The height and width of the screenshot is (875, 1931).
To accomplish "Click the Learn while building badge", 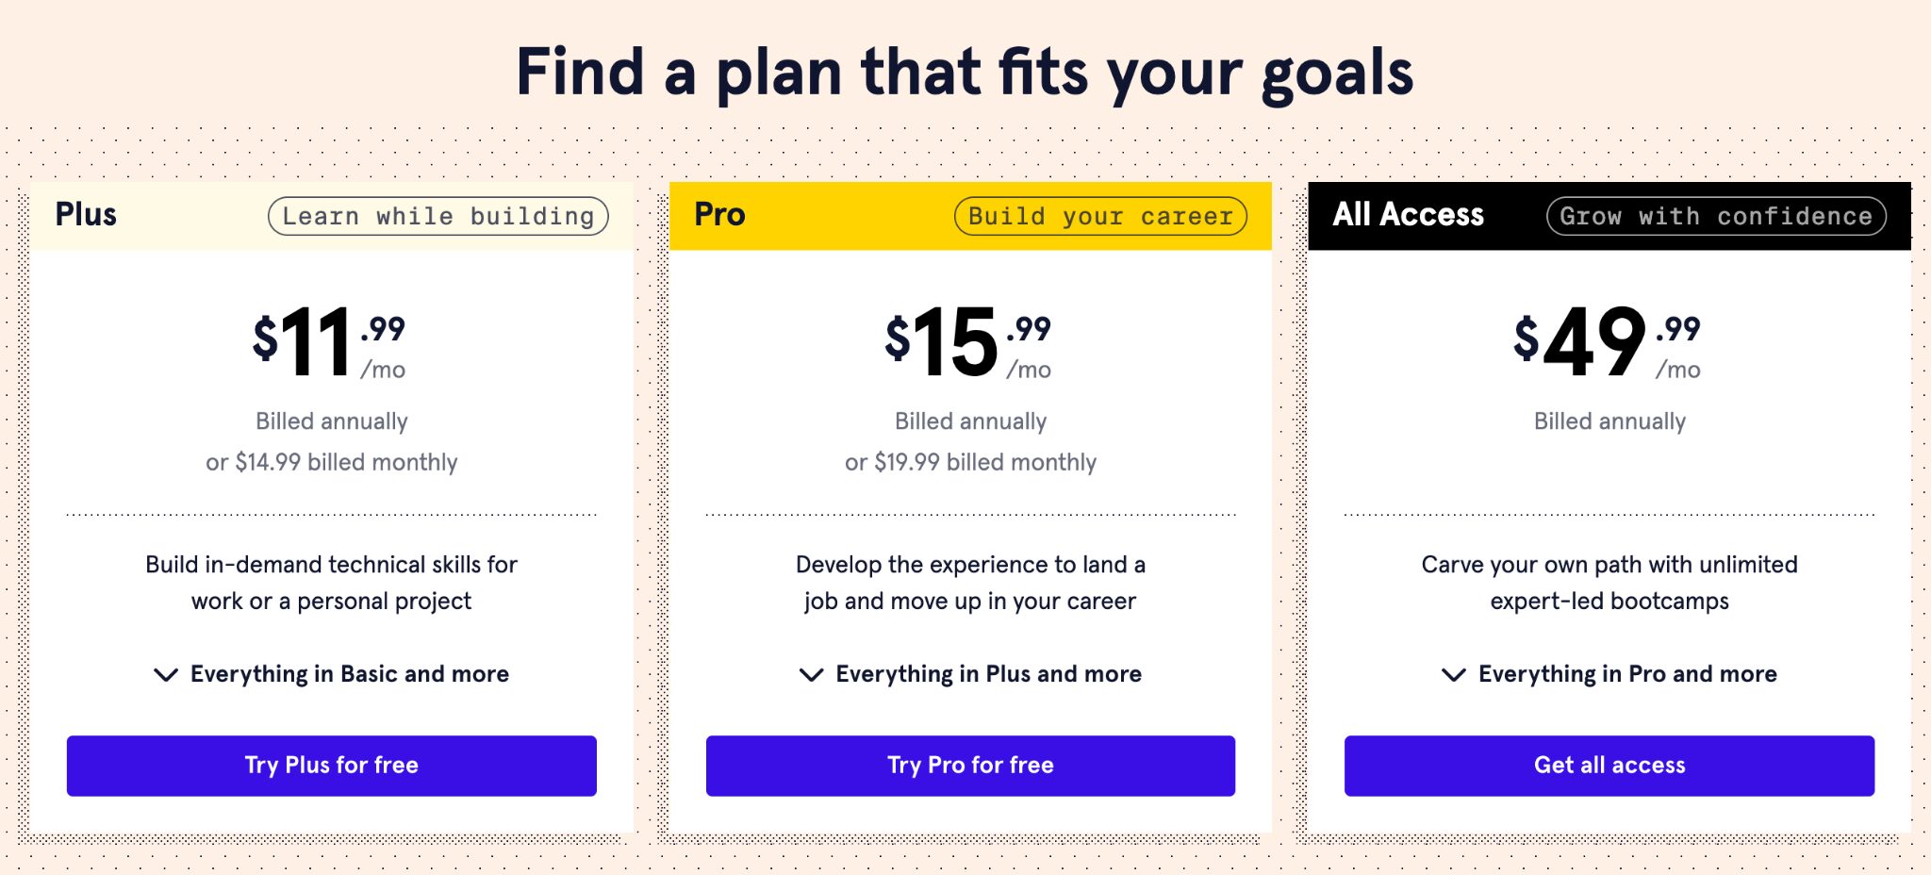I will click(x=438, y=216).
